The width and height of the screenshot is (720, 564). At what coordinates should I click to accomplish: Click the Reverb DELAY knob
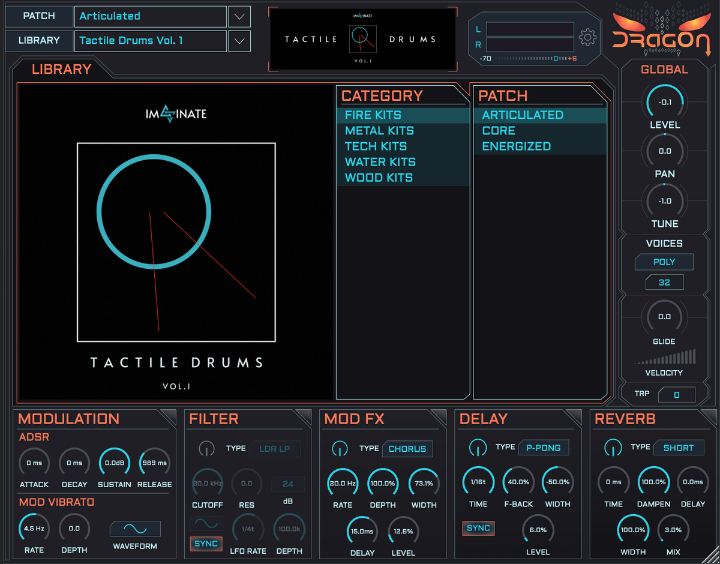pyautogui.click(x=693, y=482)
